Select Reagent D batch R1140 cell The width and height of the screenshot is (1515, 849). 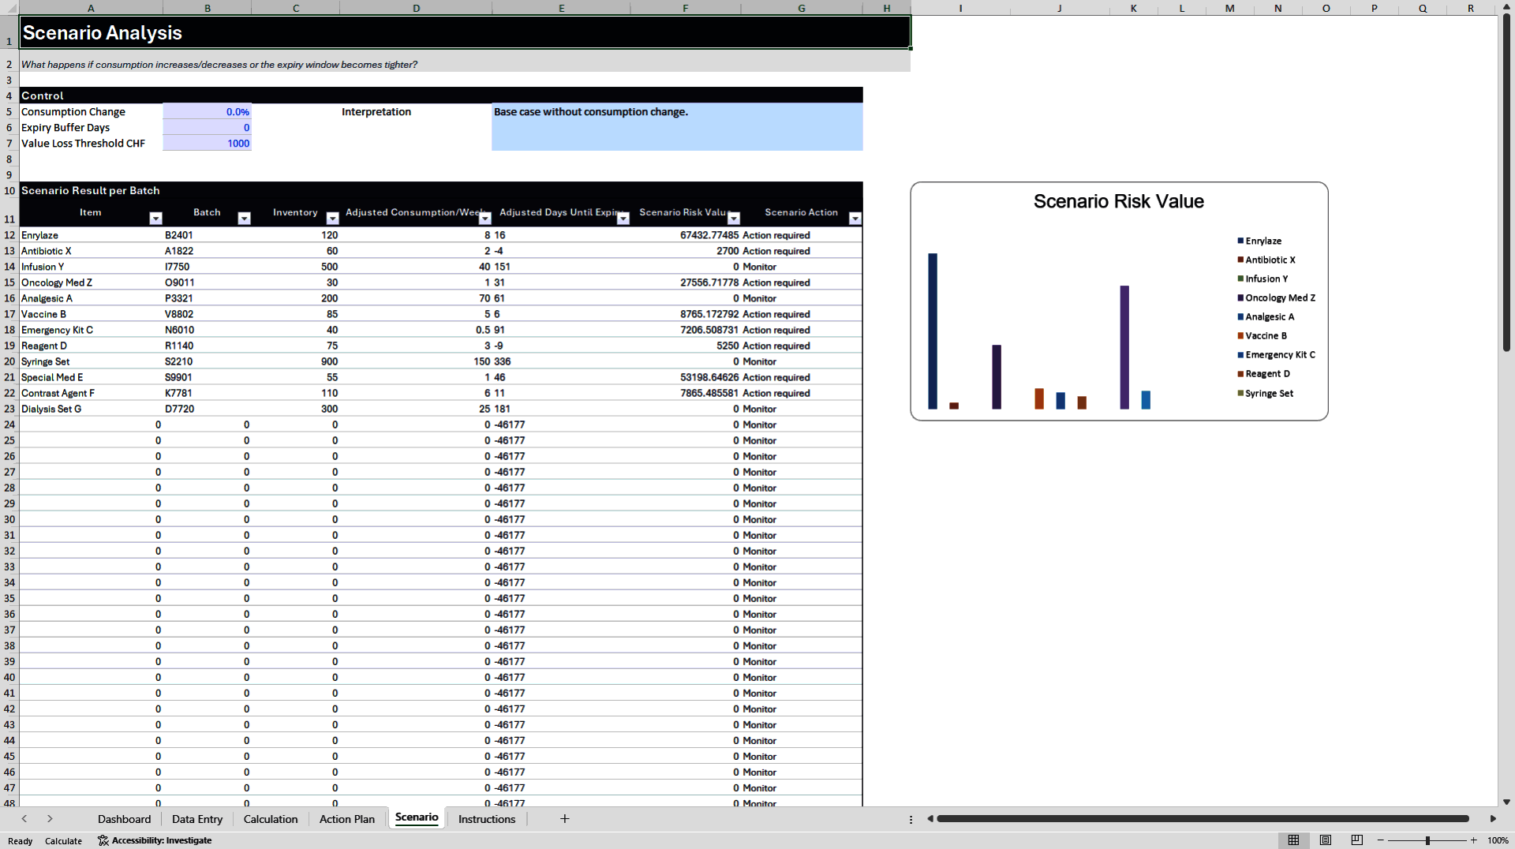[207, 346]
